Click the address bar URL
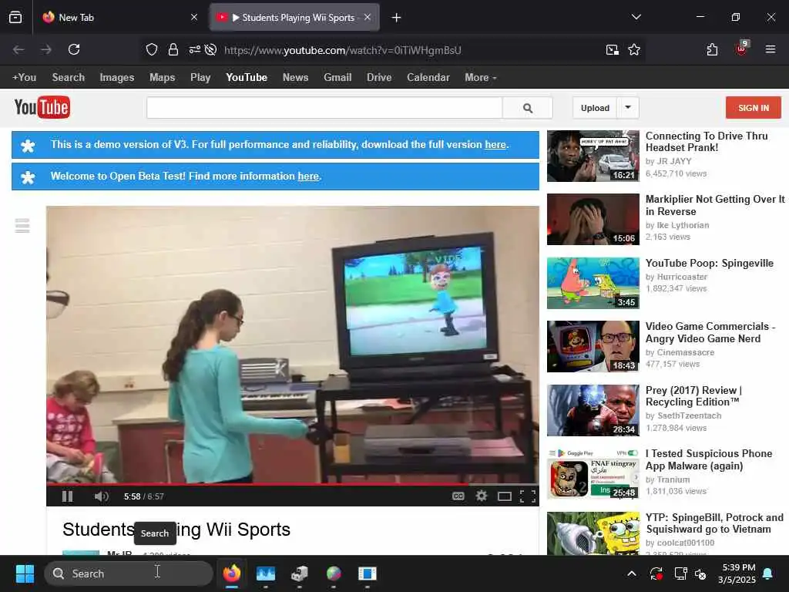 [343, 50]
